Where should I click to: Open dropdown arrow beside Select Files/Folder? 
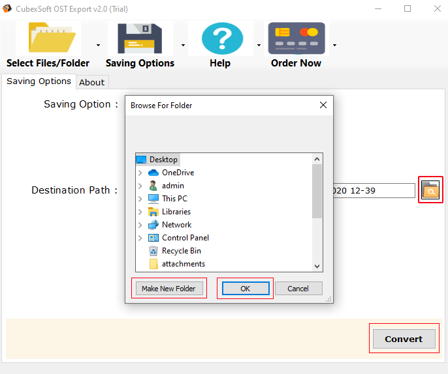(98, 45)
